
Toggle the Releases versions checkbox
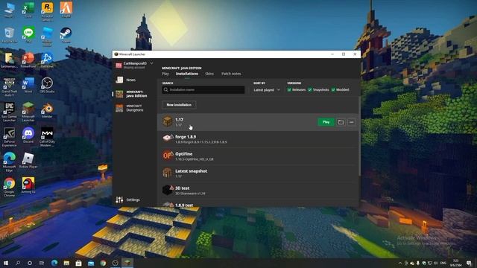289,89
